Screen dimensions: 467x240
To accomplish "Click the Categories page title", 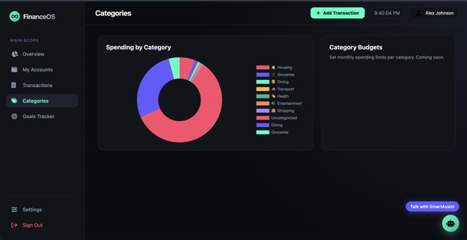I will (113, 13).
